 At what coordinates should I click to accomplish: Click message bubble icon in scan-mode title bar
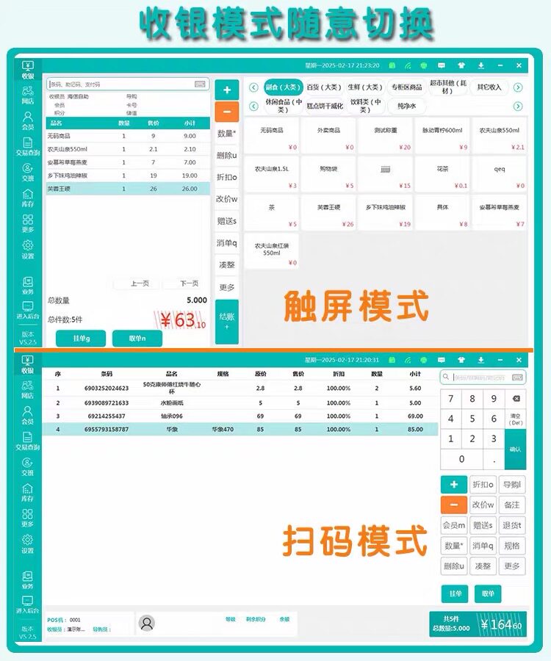[x=442, y=360]
